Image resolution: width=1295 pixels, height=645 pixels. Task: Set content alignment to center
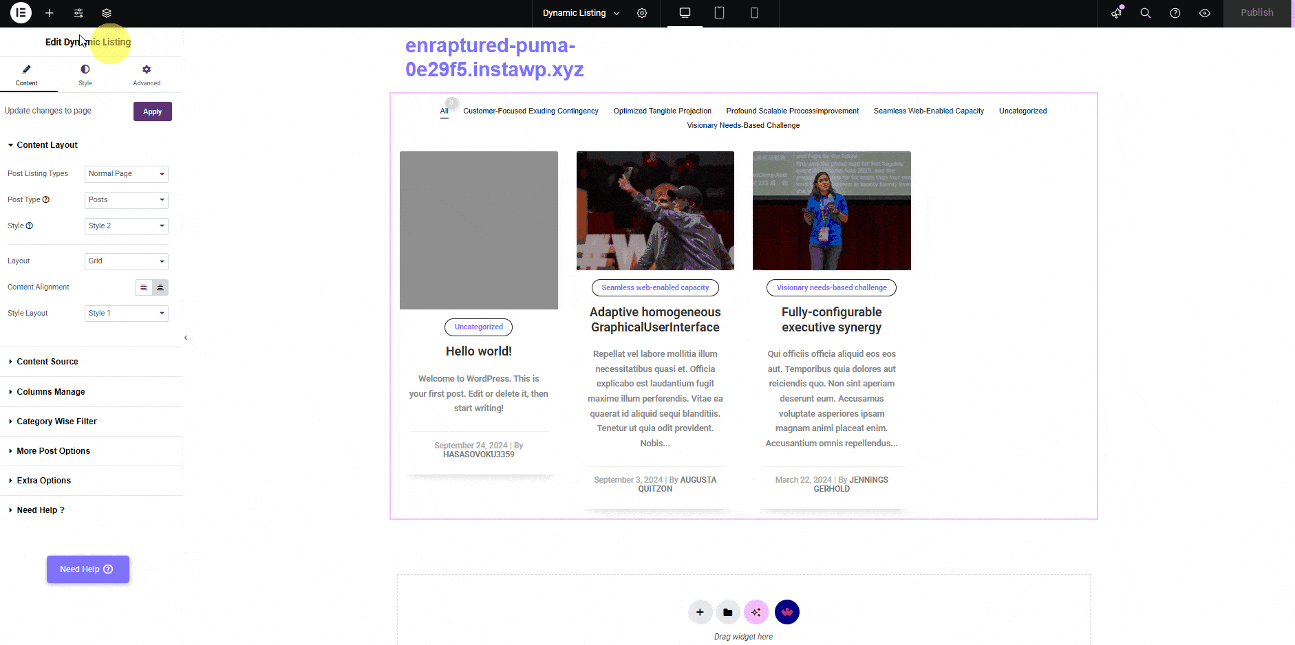point(160,287)
